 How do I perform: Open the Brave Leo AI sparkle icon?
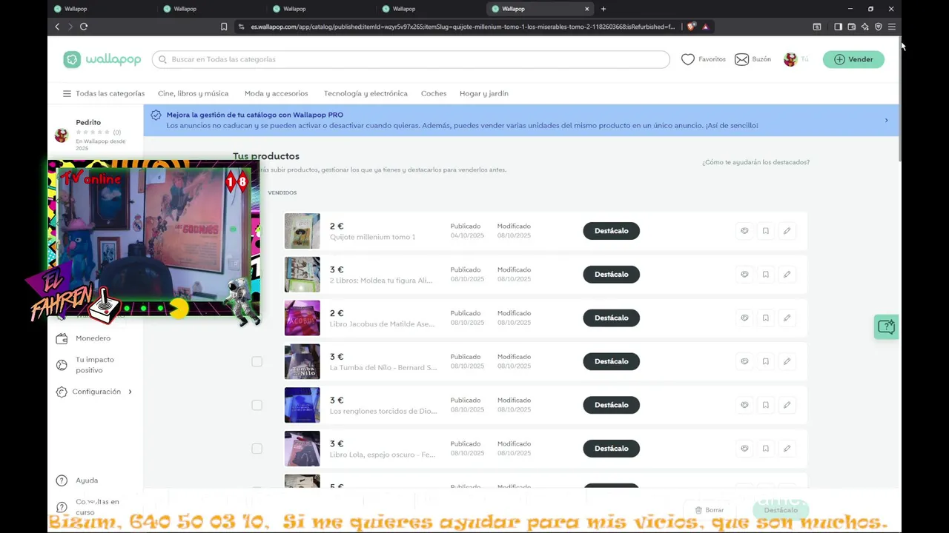pyautogui.click(x=865, y=27)
